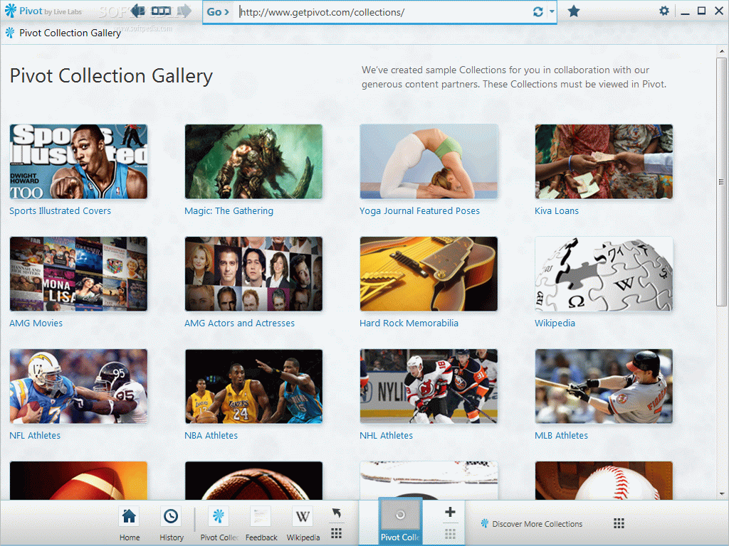This screenshot has width=729, height=546.
Task: Open the collections grid icon at right of bottom bar
Action: point(619,523)
